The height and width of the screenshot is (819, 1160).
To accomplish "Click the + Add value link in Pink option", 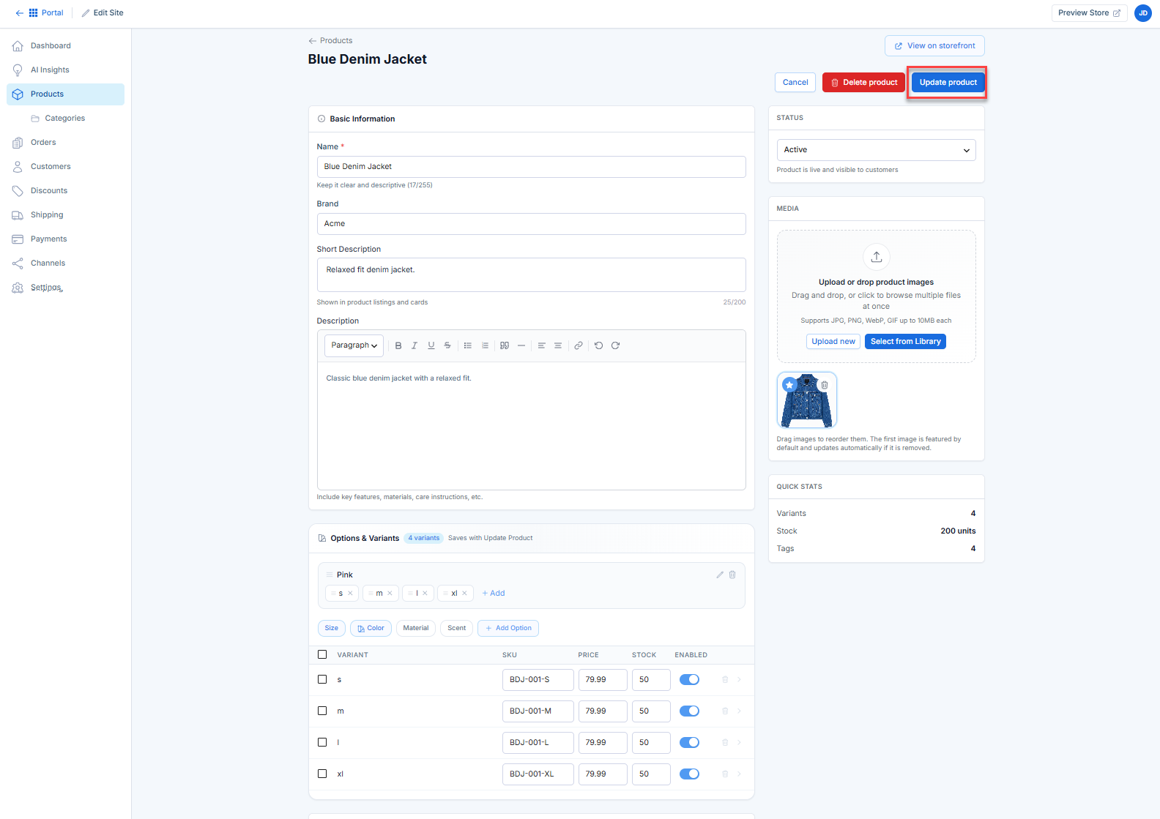I will coord(494,594).
